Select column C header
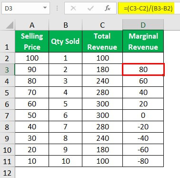Image resolution: width=180 pixels, height=178 pixels. (x=102, y=25)
